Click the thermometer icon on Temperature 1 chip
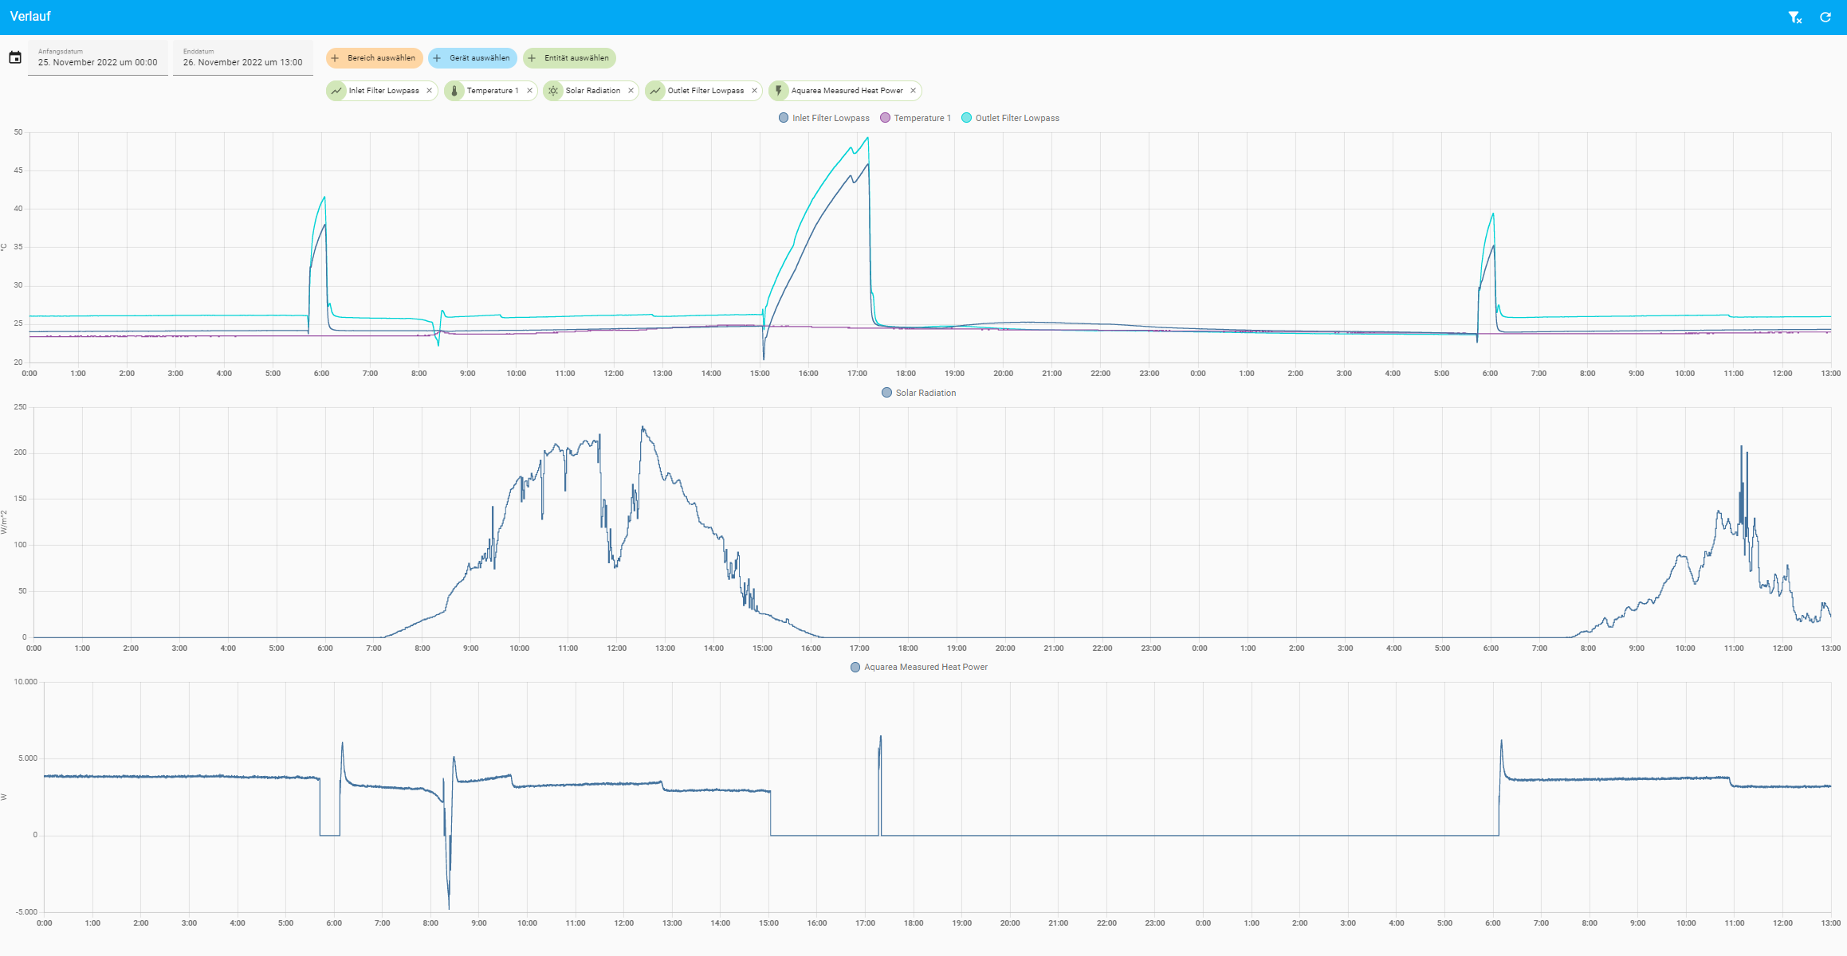 pyautogui.click(x=454, y=91)
